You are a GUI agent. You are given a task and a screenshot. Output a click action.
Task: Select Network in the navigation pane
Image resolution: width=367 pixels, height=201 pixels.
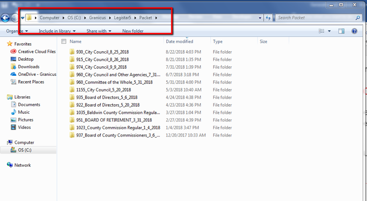point(22,165)
